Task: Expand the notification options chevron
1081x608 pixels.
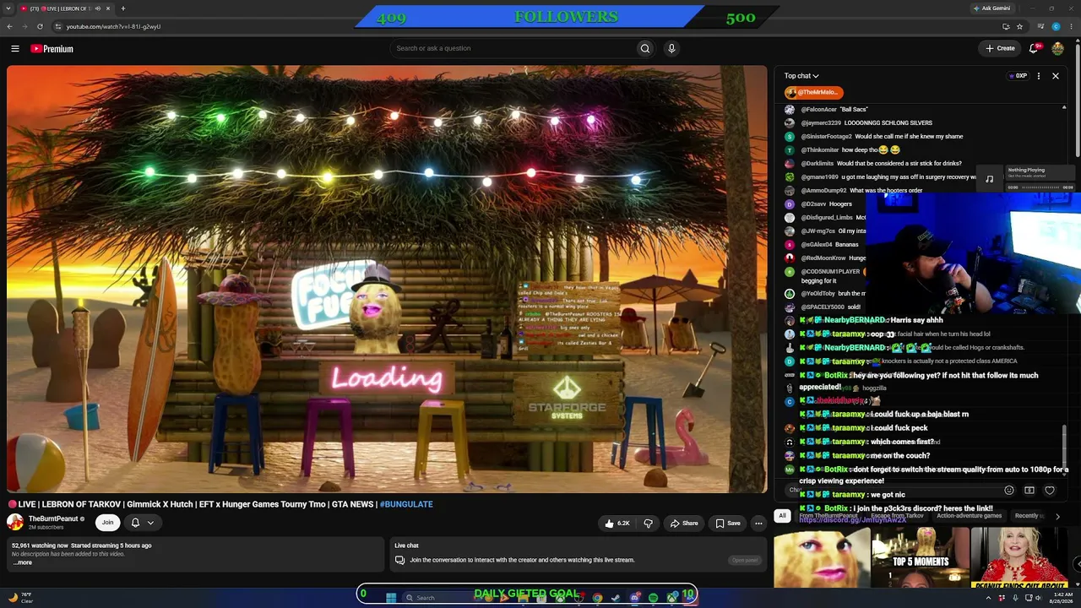Action: coord(150,523)
